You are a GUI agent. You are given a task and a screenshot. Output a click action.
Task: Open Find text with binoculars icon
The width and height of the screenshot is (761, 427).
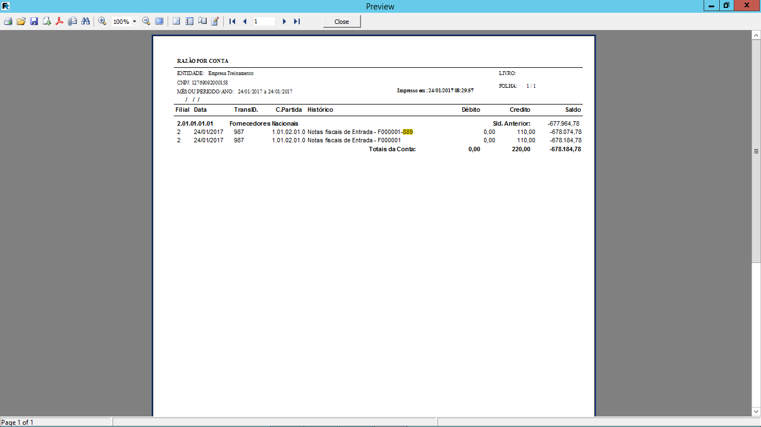pos(85,21)
